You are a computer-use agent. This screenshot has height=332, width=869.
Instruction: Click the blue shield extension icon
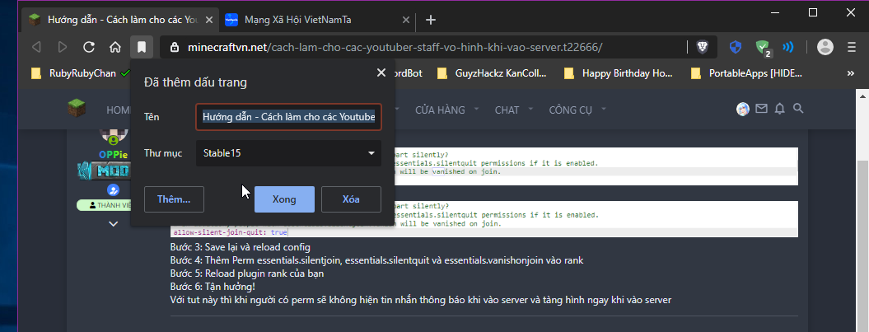tap(736, 47)
